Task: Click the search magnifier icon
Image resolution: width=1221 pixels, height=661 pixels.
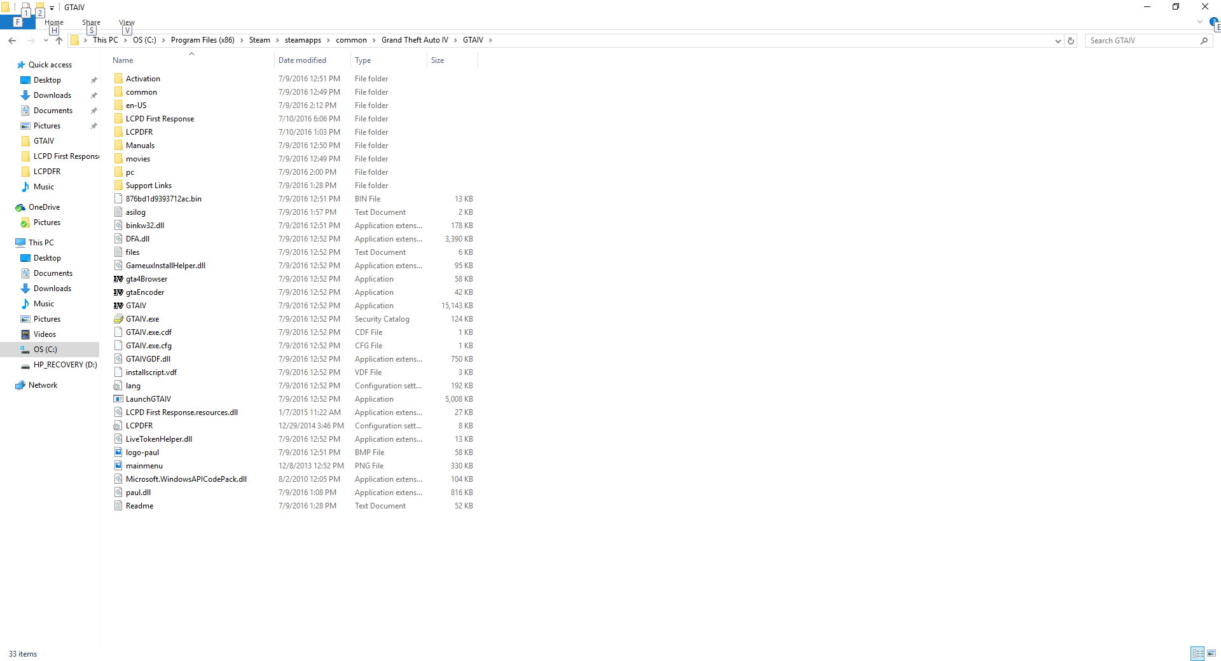Action: point(1204,41)
